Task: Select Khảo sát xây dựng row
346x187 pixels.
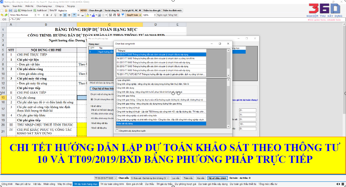Action: 161,124
